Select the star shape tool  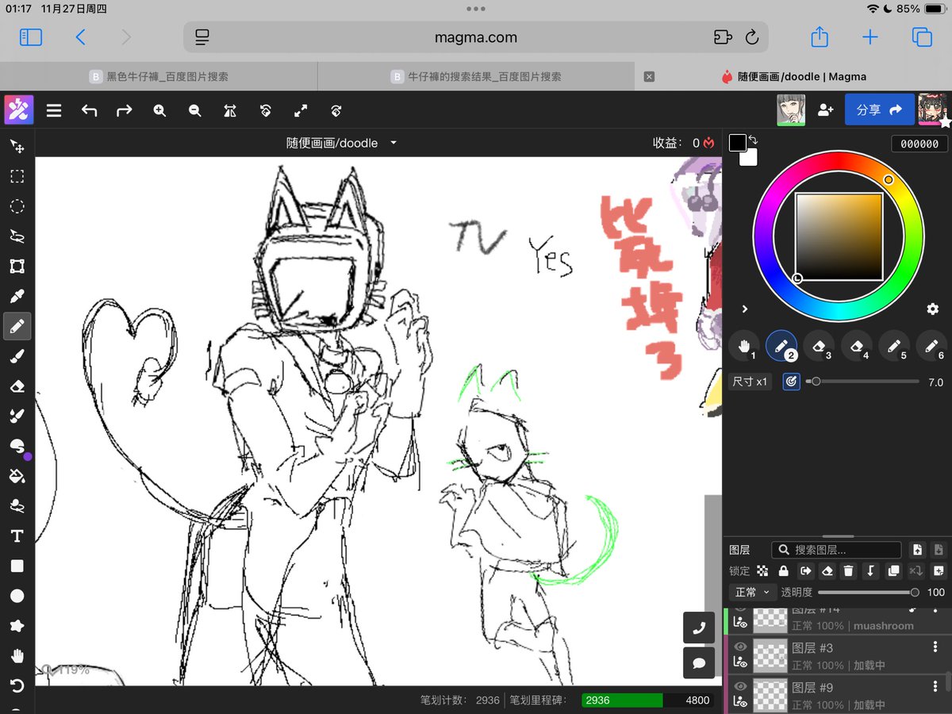pos(17,626)
